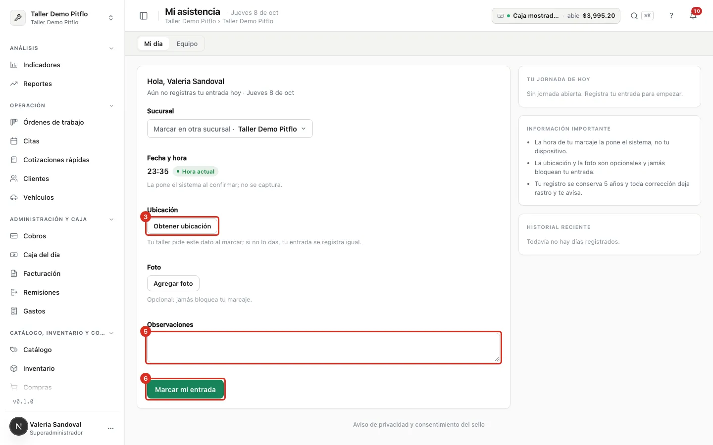Collapse the Operación section chevron
Image resolution: width=713 pixels, height=445 pixels.
tap(111, 106)
